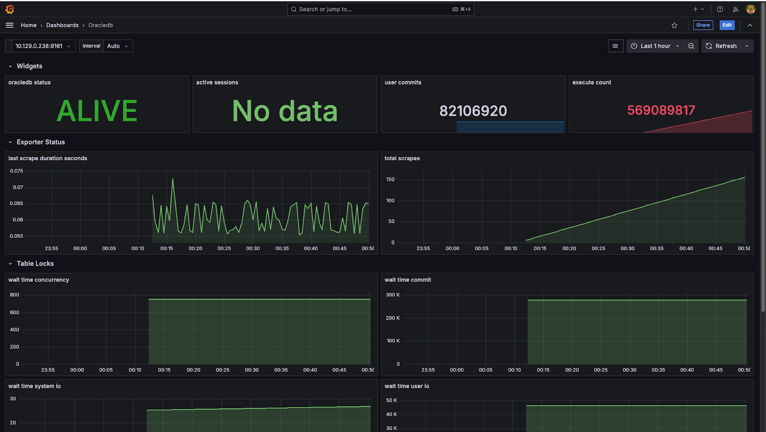Click the Grafana logo icon
Viewport: 766px width, 432px height.
[x=10, y=9]
